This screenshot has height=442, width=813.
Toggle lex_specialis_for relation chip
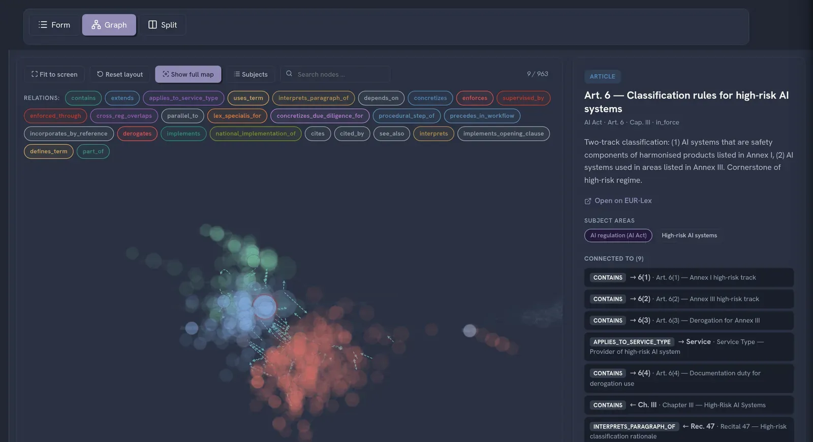(x=237, y=116)
